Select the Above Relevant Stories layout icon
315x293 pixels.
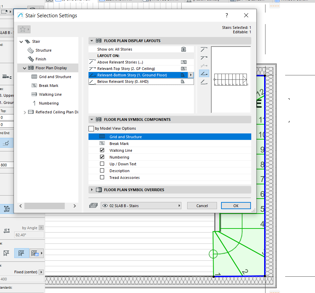coord(204,50)
